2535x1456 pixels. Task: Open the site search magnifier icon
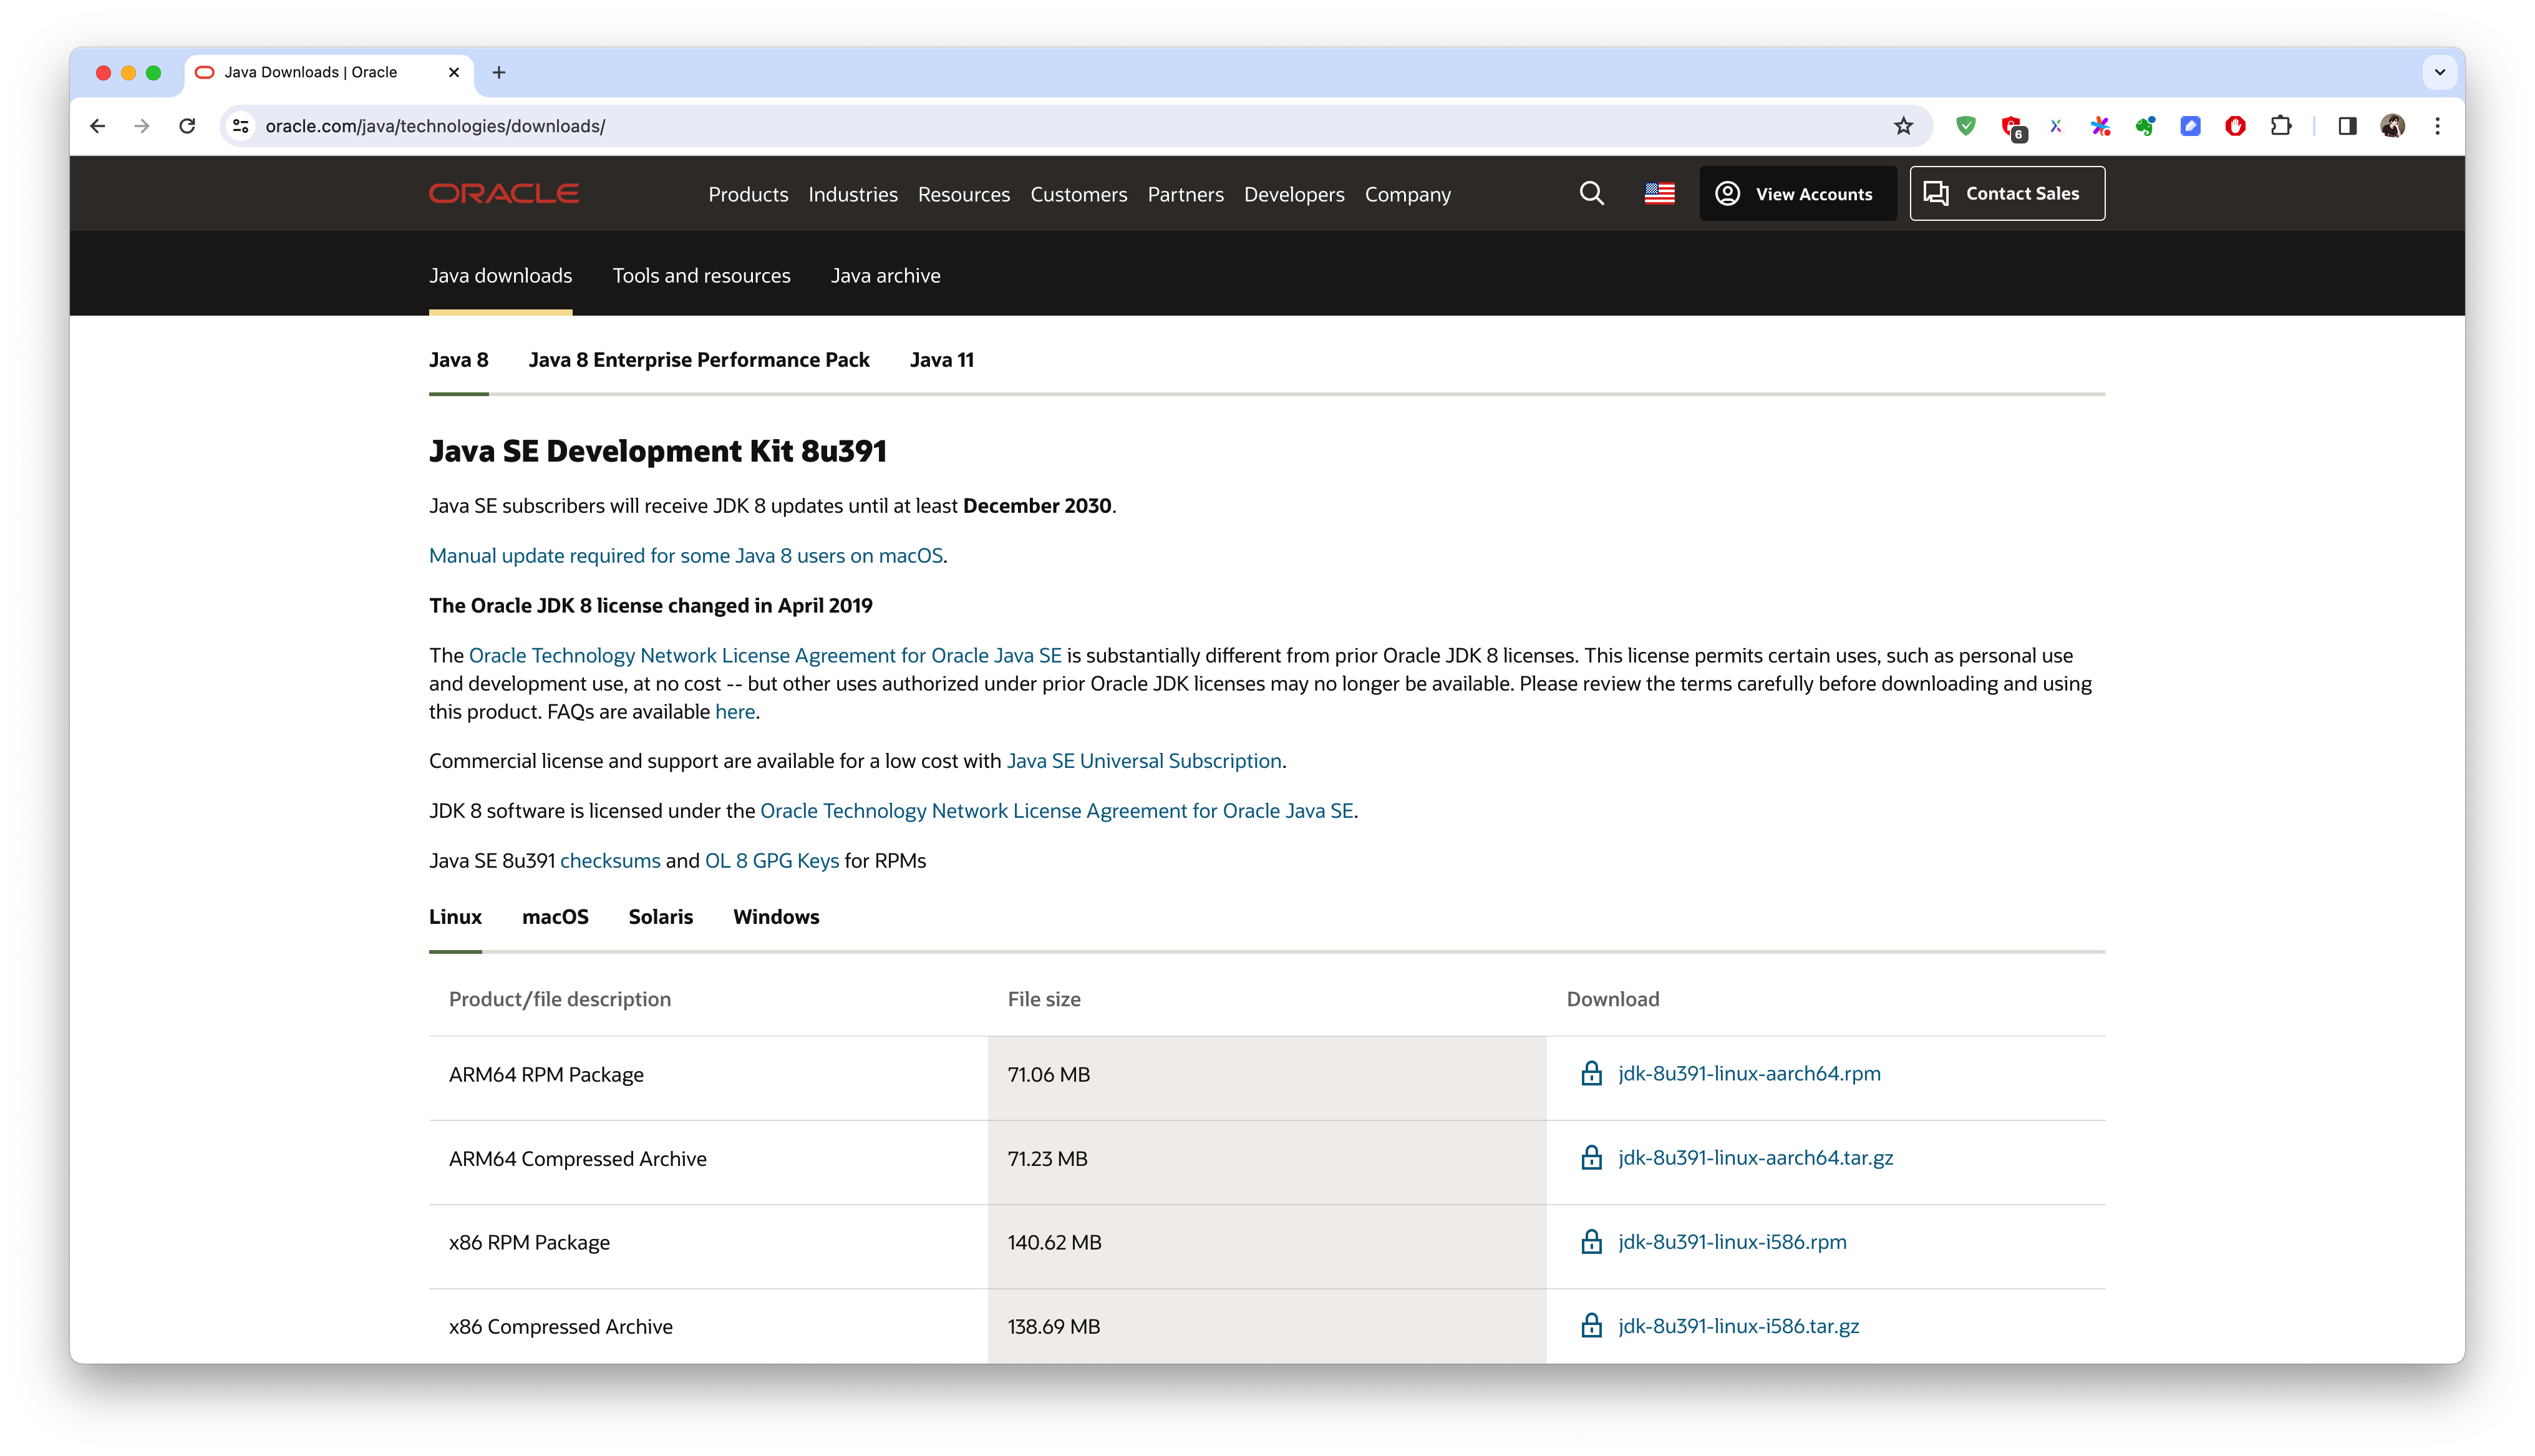coord(1591,193)
